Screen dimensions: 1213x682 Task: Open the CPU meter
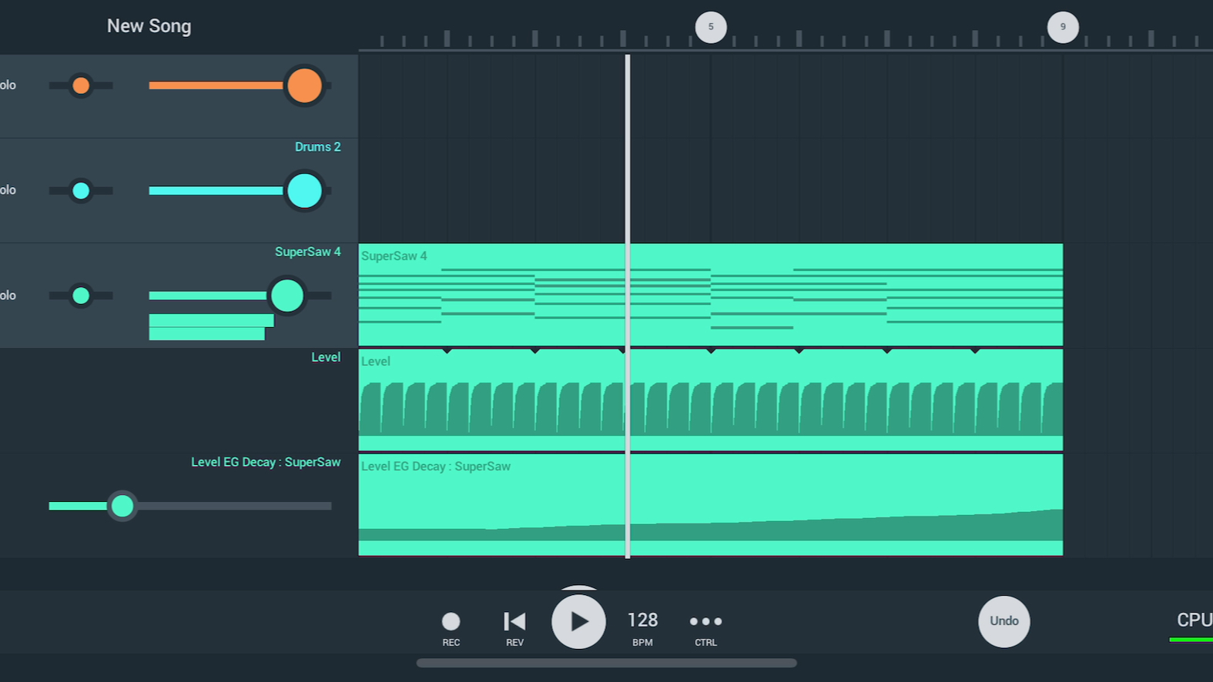[x=1193, y=626]
